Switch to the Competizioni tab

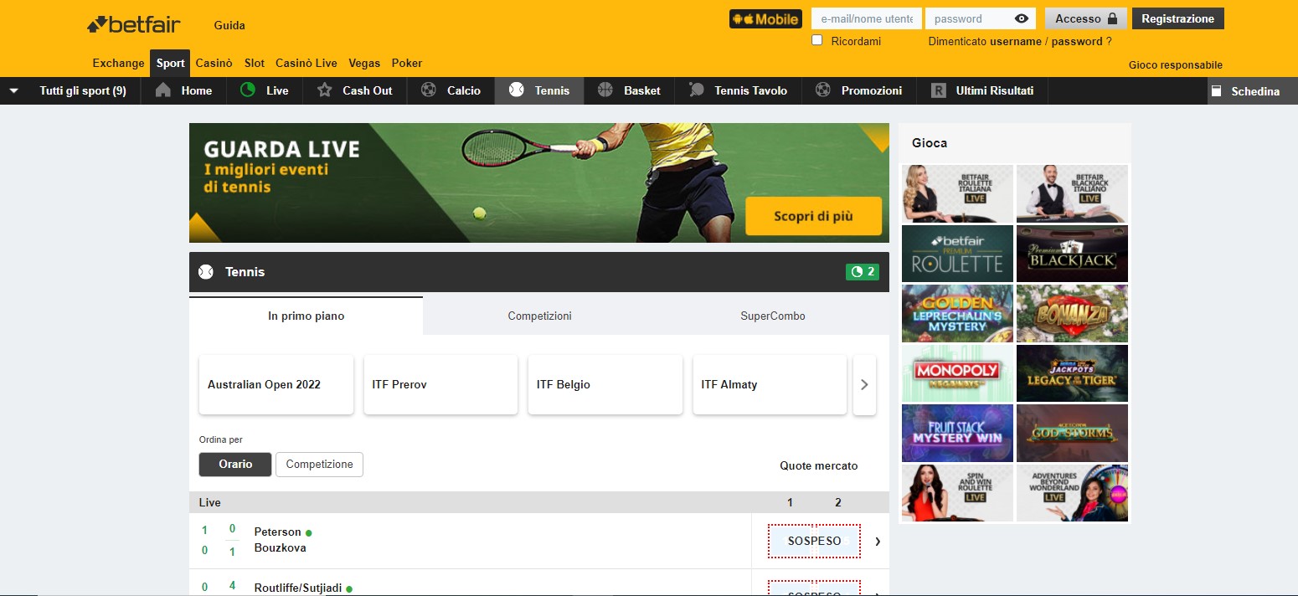[538, 316]
